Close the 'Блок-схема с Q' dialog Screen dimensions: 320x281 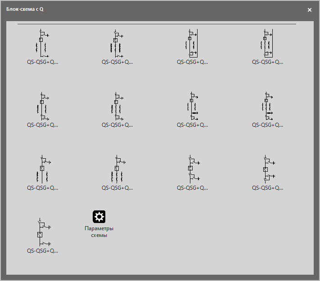[x=310, y=9]
